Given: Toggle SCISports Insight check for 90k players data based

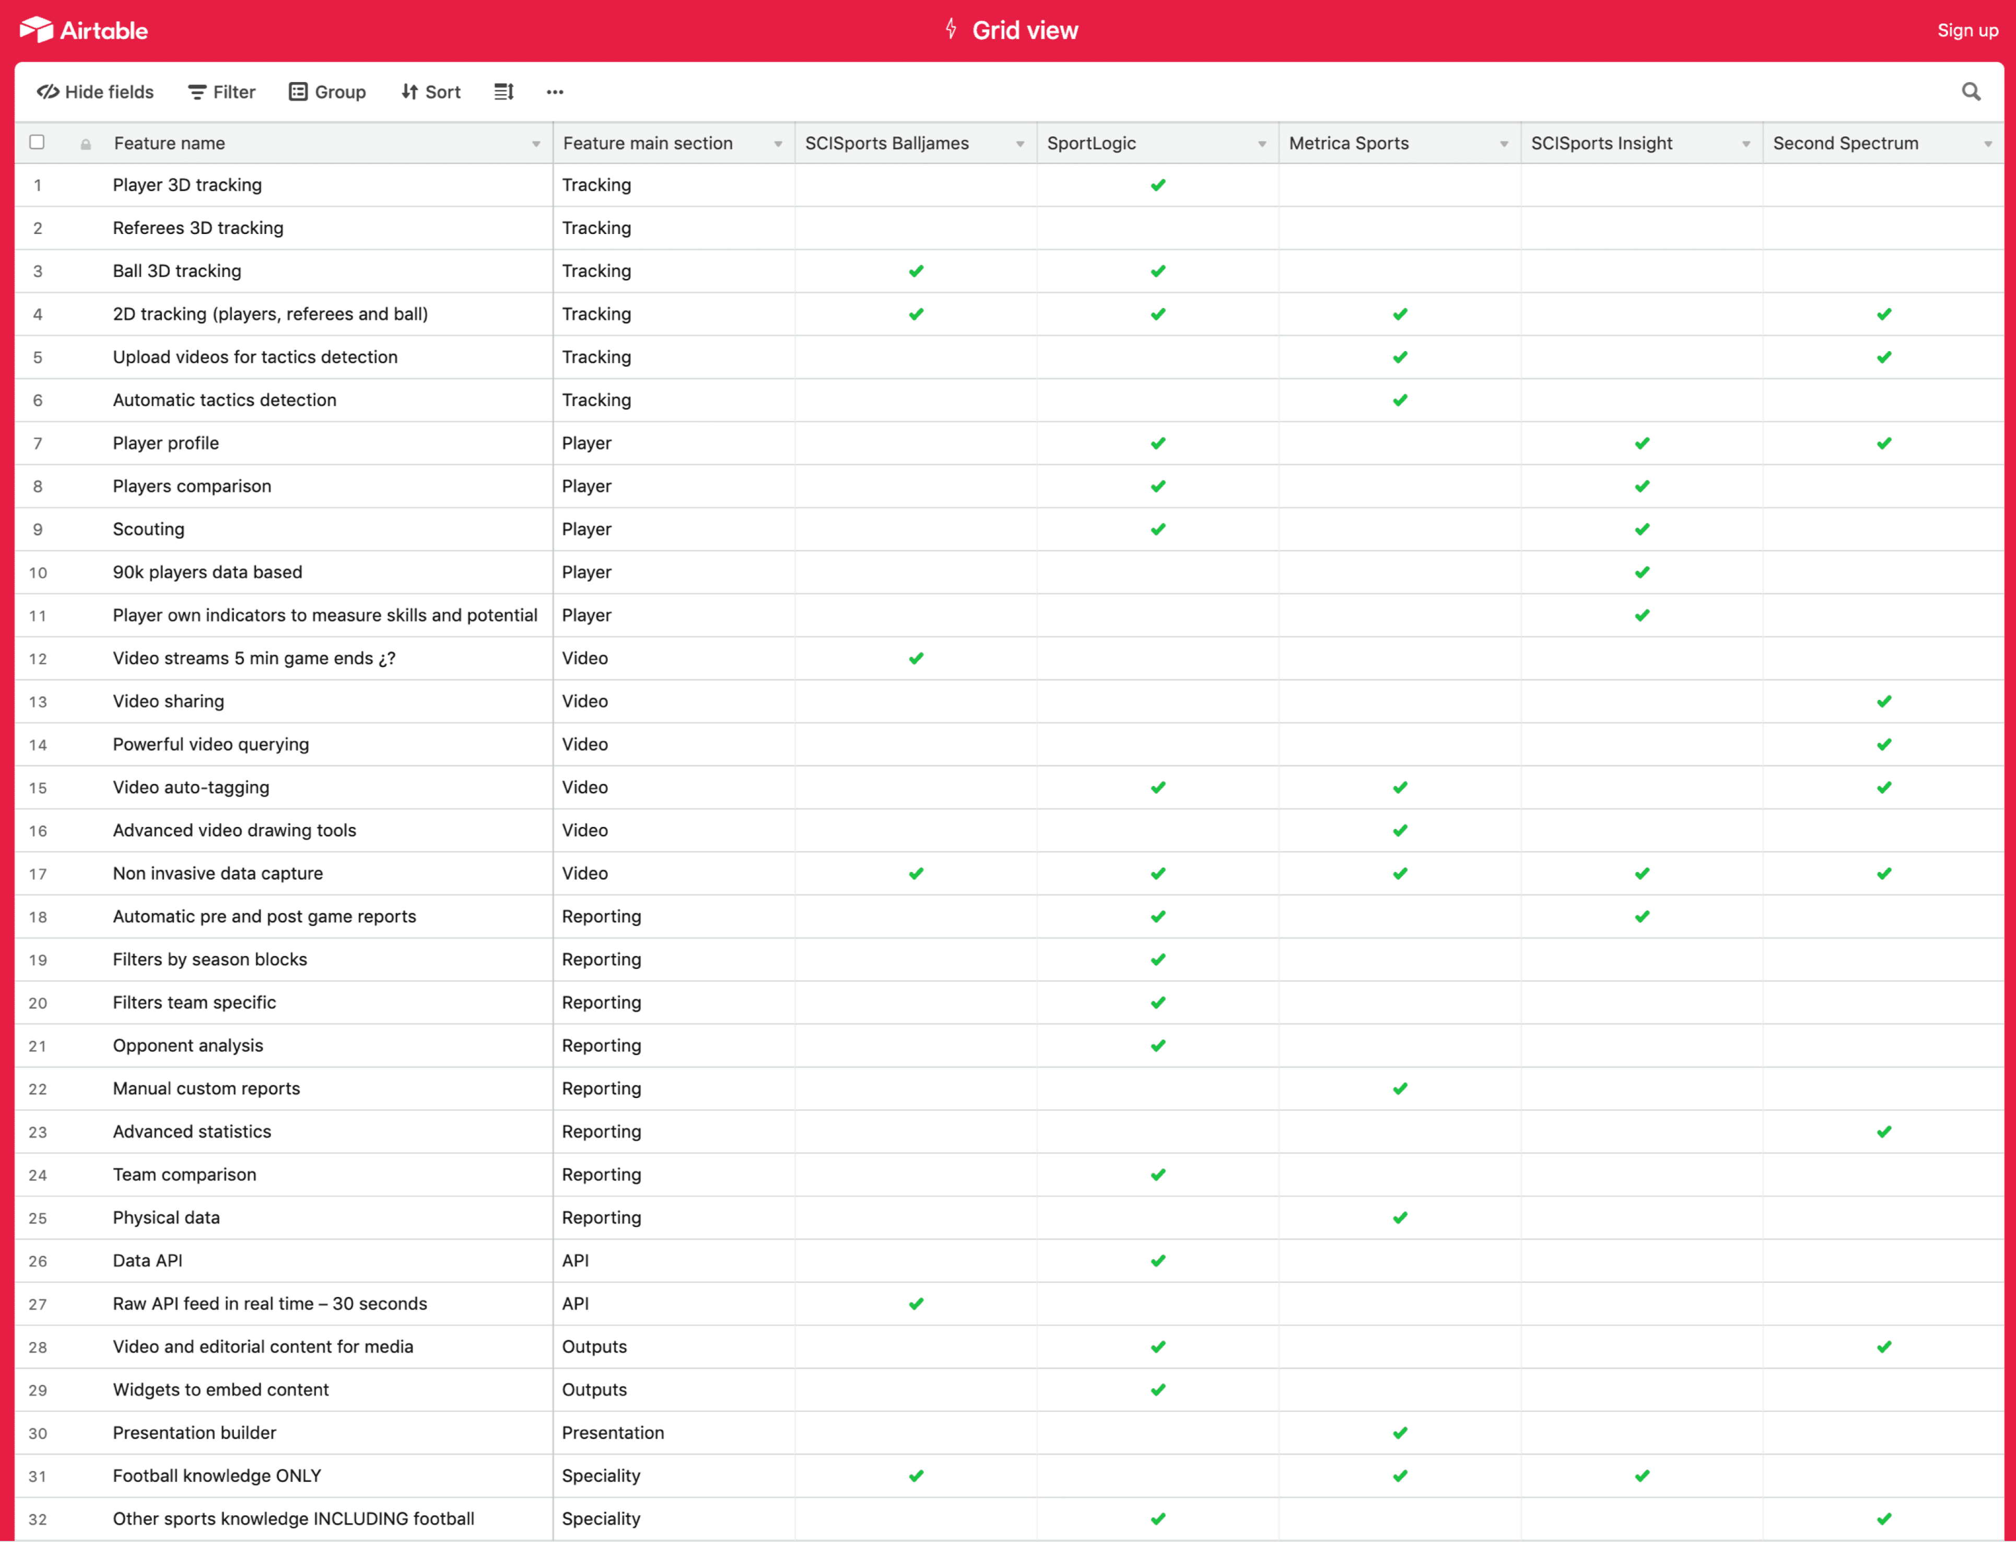Looking at the screenshot, I should [x=1643, y=573].
